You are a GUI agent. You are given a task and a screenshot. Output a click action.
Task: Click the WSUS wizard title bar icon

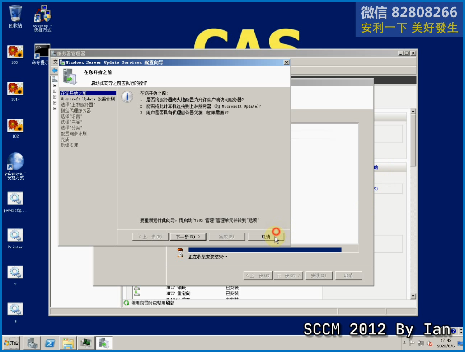point(62,62)
